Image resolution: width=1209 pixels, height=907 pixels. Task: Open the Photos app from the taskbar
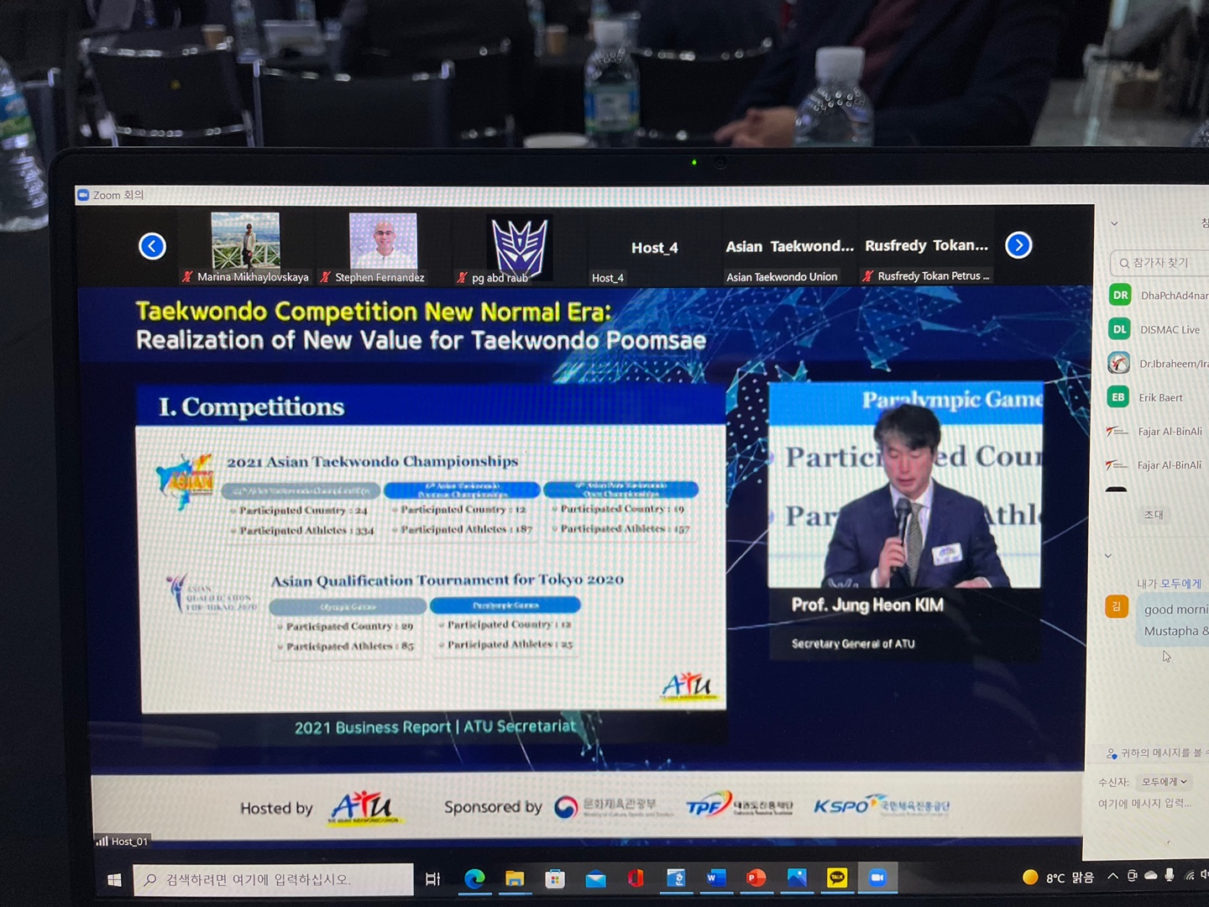(797, 878)
